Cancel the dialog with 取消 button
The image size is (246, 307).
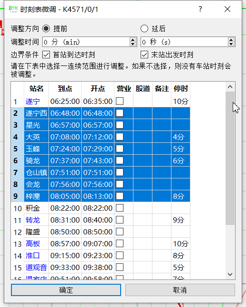[x=180, y=290]
